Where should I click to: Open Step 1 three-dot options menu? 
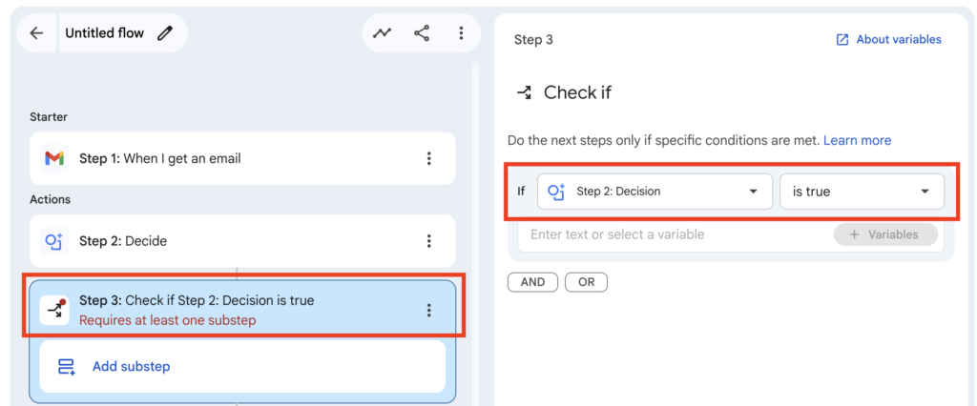429,158
